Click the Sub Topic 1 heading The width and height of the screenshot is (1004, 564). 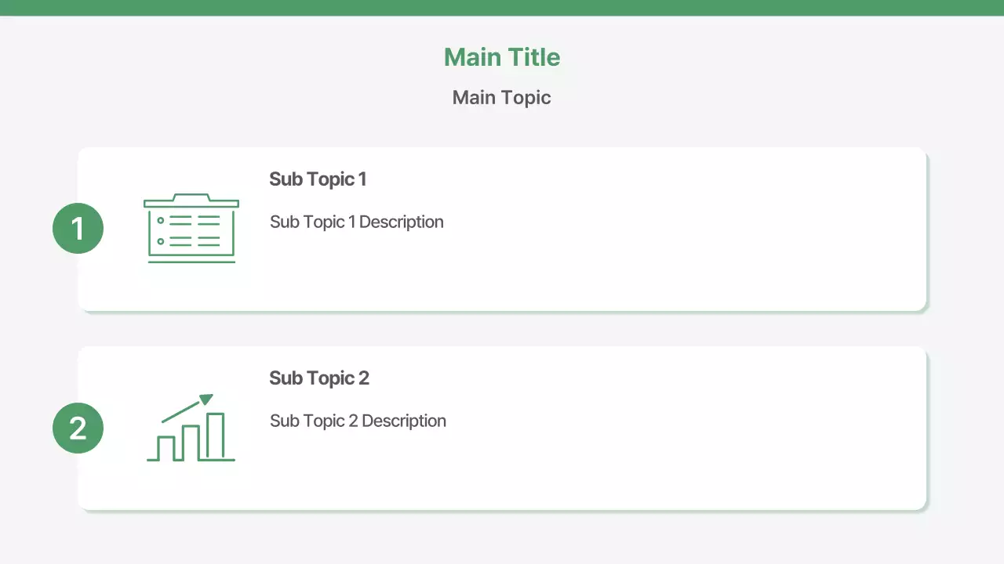click(318, 179)
